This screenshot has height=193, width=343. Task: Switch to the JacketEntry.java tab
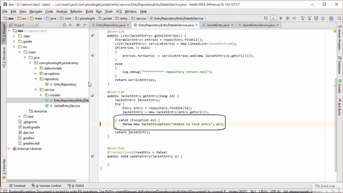coord(218,25)
